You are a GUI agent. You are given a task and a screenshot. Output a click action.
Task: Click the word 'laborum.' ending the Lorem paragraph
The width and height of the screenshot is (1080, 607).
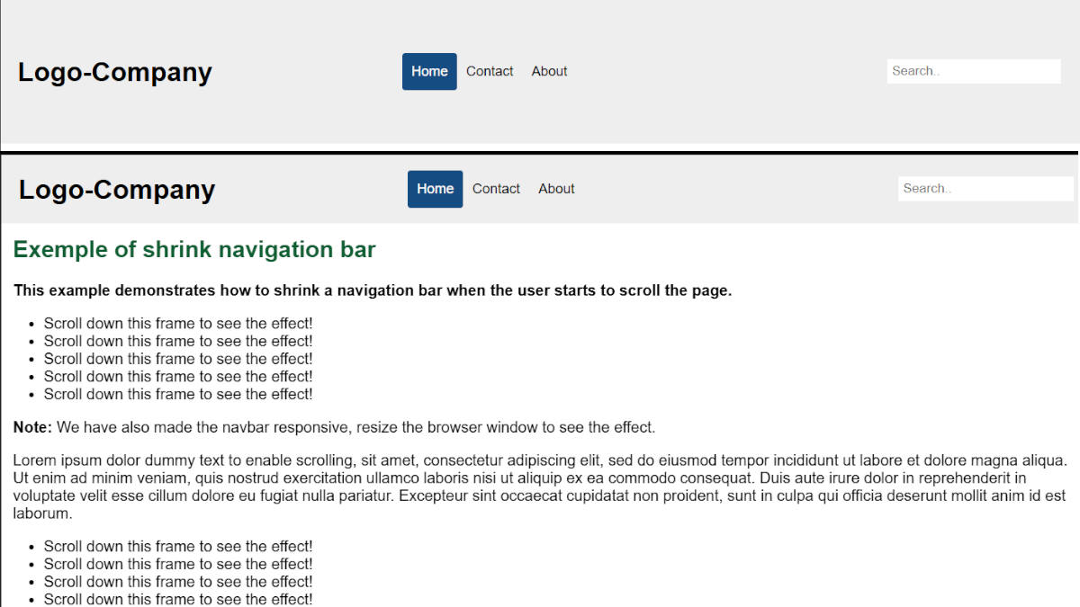[x=42, y=514]
